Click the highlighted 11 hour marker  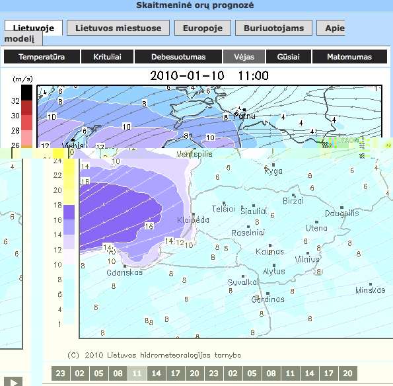137,373
